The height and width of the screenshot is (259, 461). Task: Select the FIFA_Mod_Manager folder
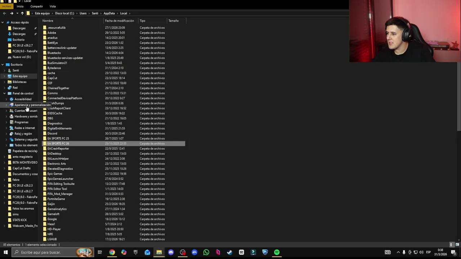(113, 194)
